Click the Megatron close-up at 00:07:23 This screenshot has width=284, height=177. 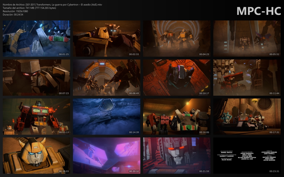pos(36,77)
